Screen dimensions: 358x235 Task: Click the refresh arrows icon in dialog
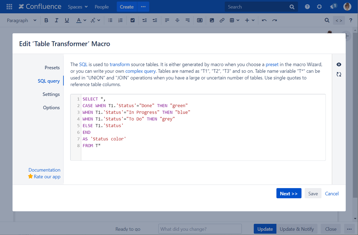(339, 75)
